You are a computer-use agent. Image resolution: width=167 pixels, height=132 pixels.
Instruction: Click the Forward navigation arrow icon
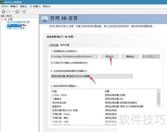(x=17, y=11)
